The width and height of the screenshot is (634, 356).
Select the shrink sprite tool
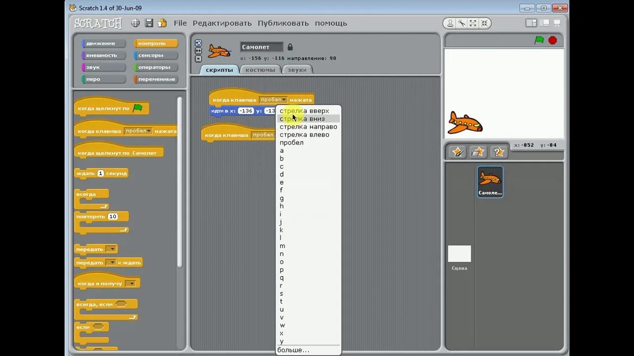(484, 23)
